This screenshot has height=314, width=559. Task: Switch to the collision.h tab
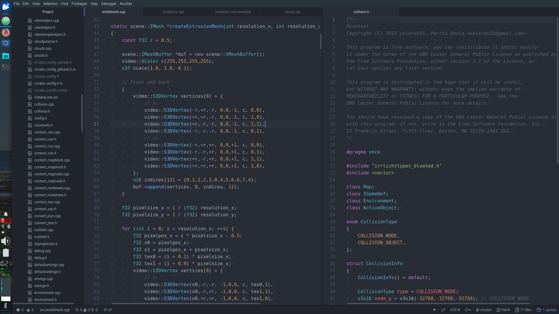361,12
